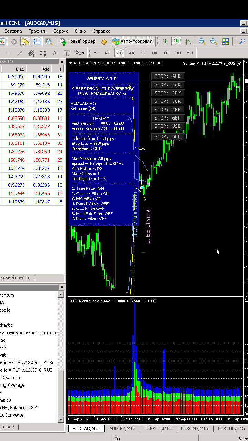Select the MN timeframe
The width and height of the screenshot is (248, 441).
coord(189,53)
